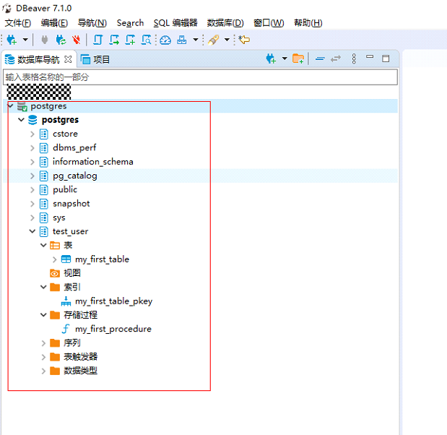The image size is (447, 435).
Task: Open the SQL 编辑器 menu
Action: (175, 23)
